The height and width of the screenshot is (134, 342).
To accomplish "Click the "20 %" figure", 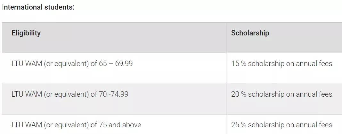I will (x=239, y=94).
